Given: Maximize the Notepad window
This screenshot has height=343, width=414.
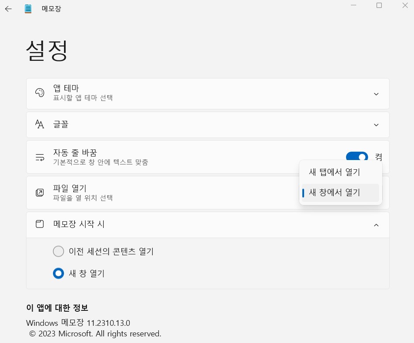Looking at the screenshot, I should coord(379,5).
